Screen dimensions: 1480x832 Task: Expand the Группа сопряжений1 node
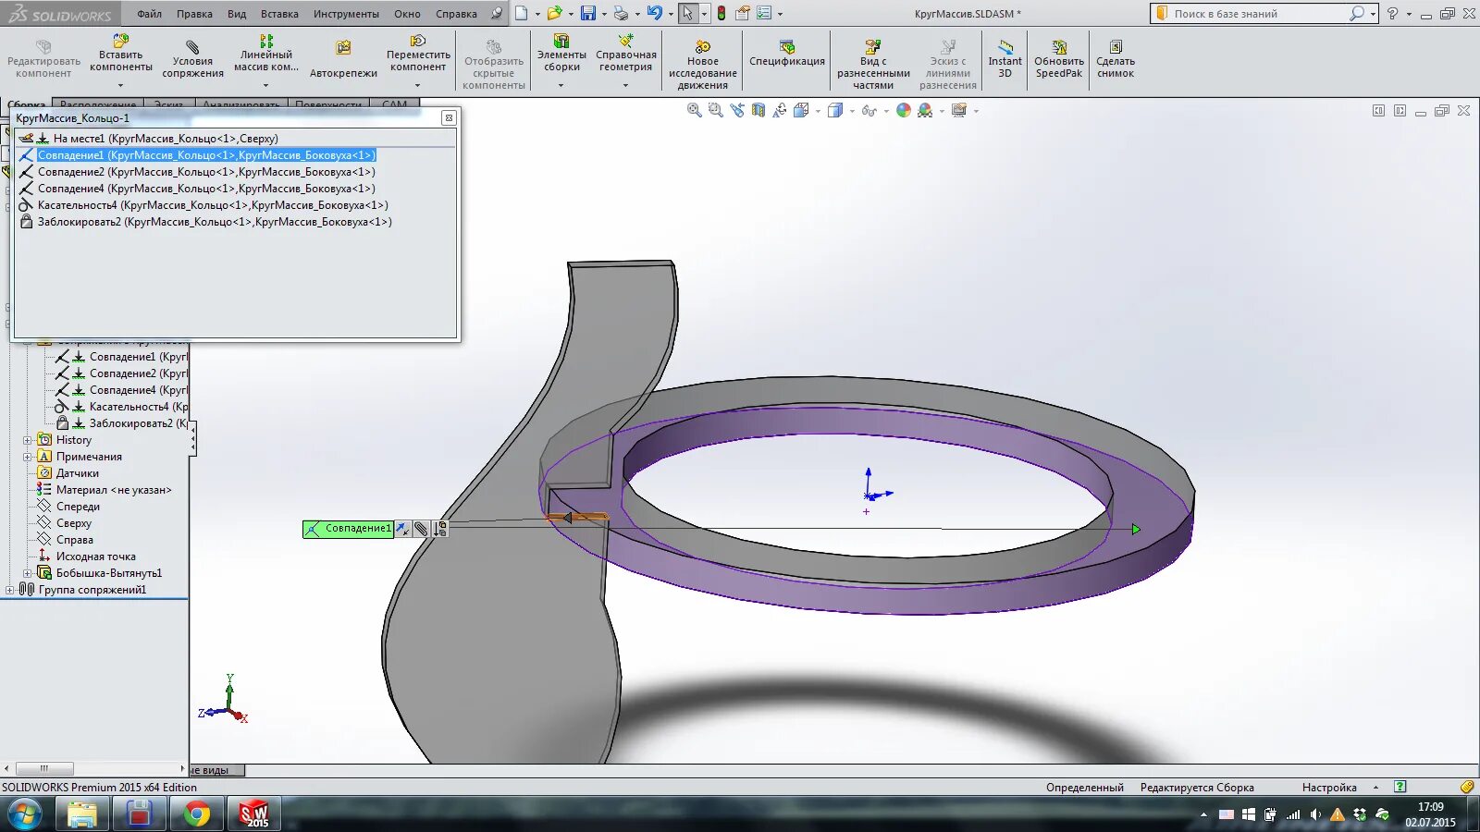coord(9,590)
